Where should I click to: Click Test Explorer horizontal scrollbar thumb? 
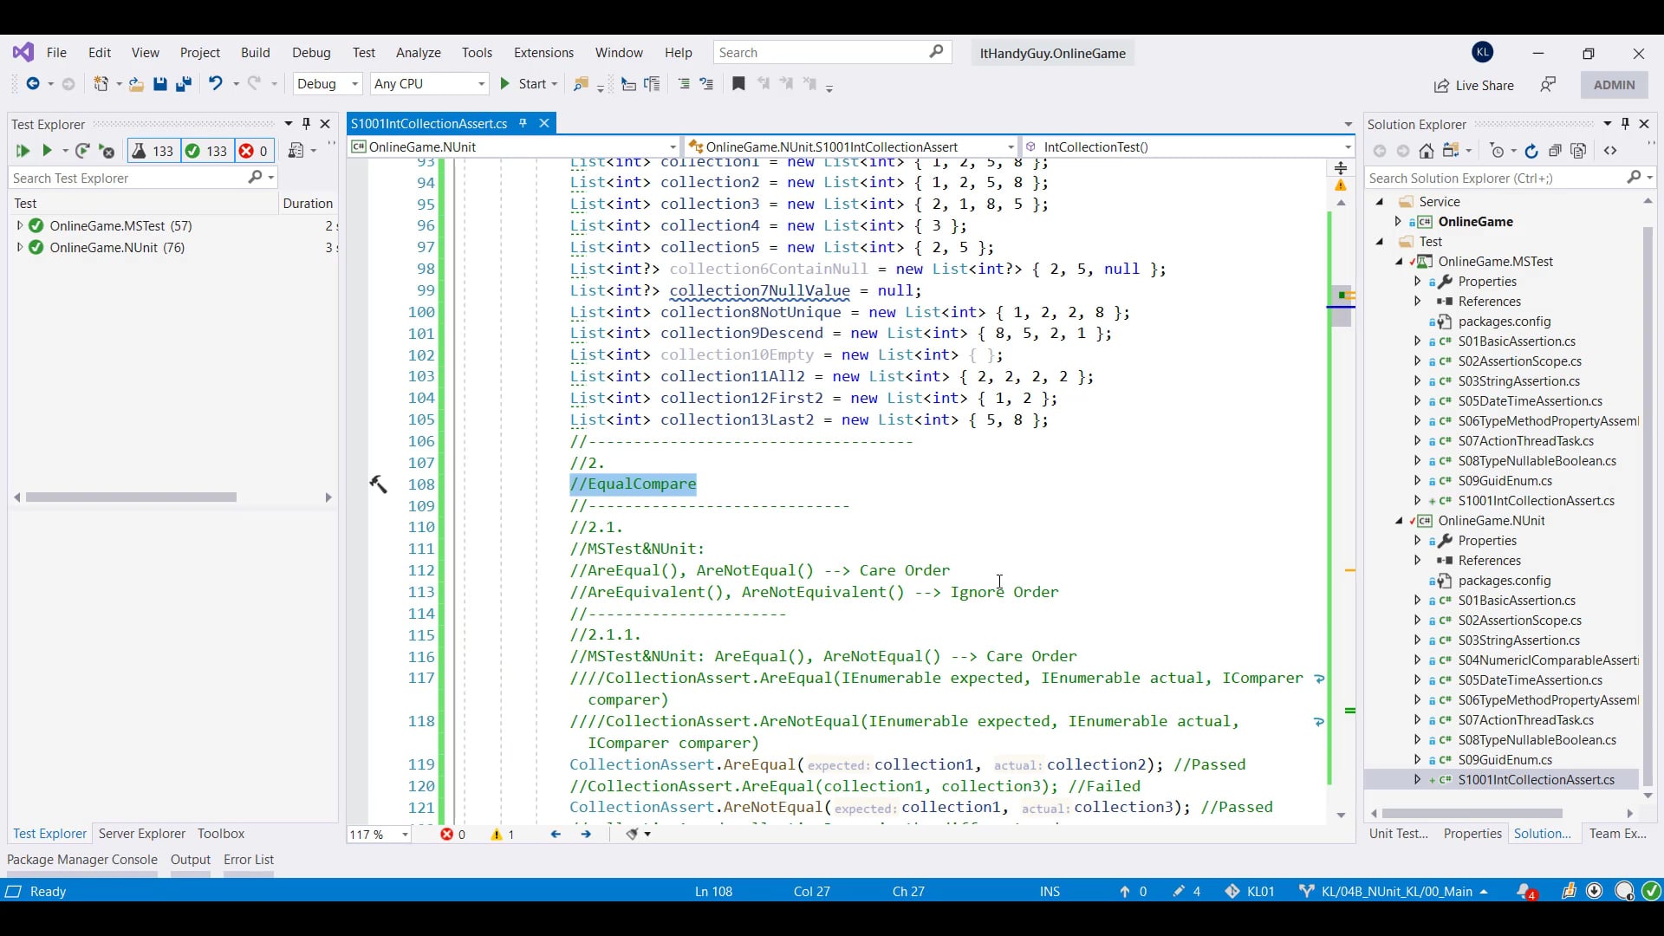point(130,497)
